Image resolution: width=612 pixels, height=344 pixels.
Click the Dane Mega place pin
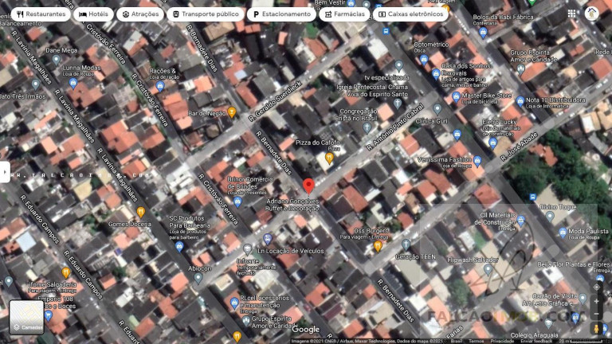pos(57,60)
